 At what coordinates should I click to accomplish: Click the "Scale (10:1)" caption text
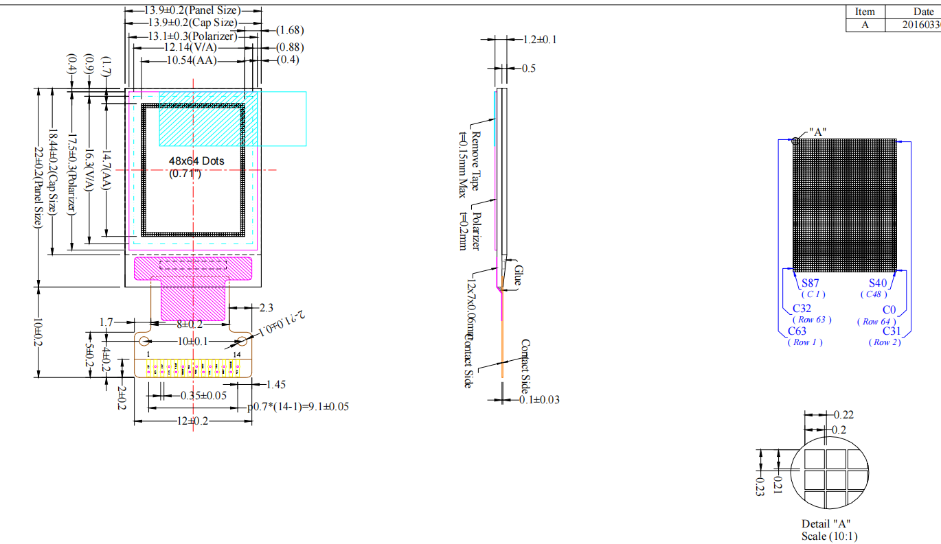(829, 536)
